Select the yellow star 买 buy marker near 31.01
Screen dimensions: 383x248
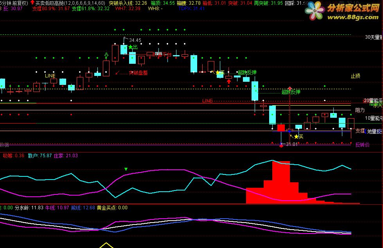click(298, 137)
